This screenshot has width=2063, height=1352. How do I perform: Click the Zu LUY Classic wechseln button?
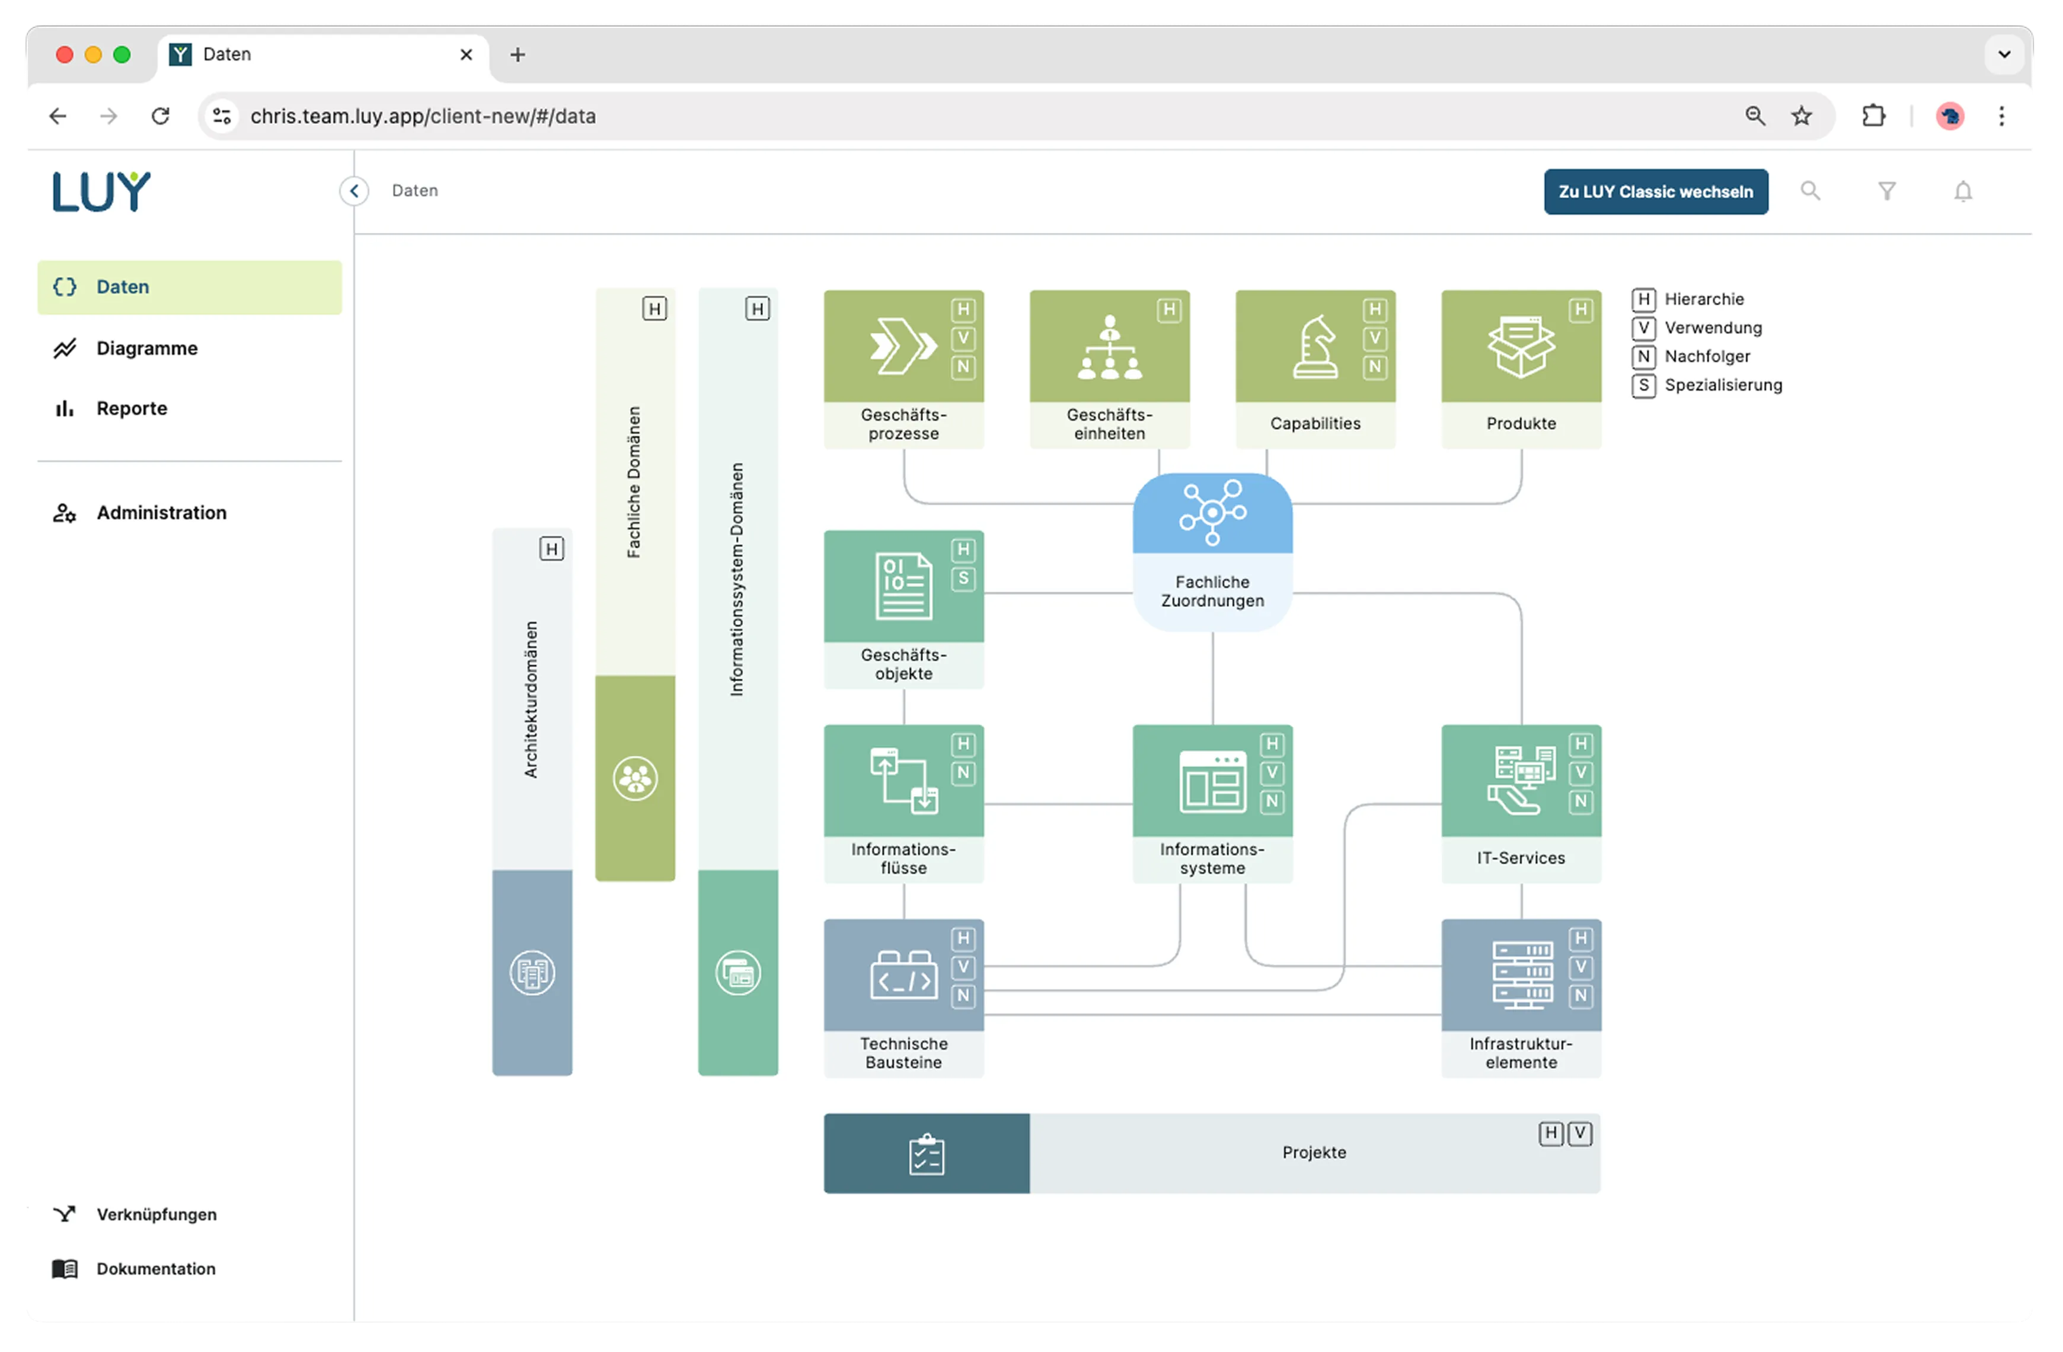click(1655, 191)
